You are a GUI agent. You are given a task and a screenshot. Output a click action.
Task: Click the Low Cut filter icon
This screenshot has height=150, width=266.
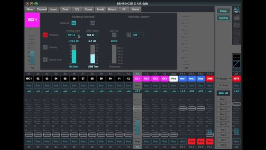click(x=114, y=35)
